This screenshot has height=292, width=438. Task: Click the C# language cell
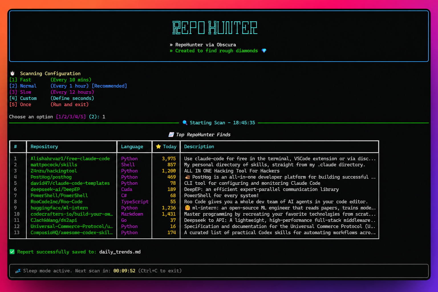[x=124, y=196]
